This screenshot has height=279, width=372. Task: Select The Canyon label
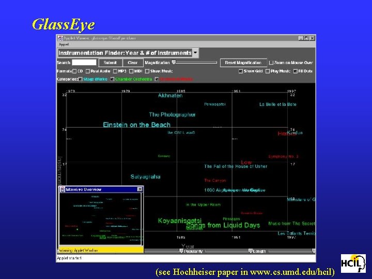click(215, 180)
